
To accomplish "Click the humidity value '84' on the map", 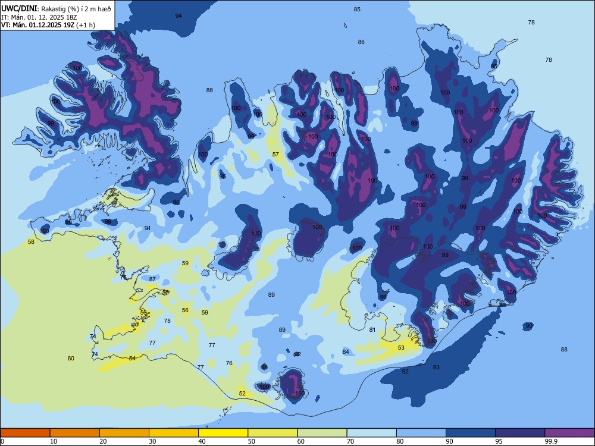I will (346, 351).
